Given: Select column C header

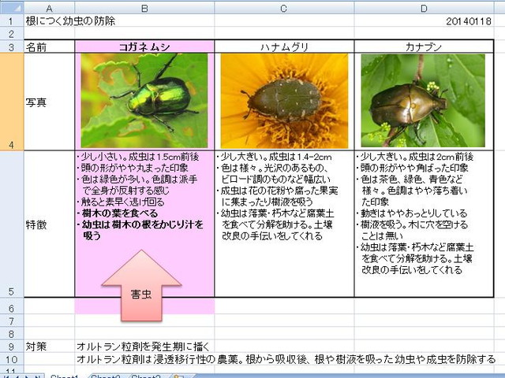Looking at the screenshot, I should [x=284, y=7].
